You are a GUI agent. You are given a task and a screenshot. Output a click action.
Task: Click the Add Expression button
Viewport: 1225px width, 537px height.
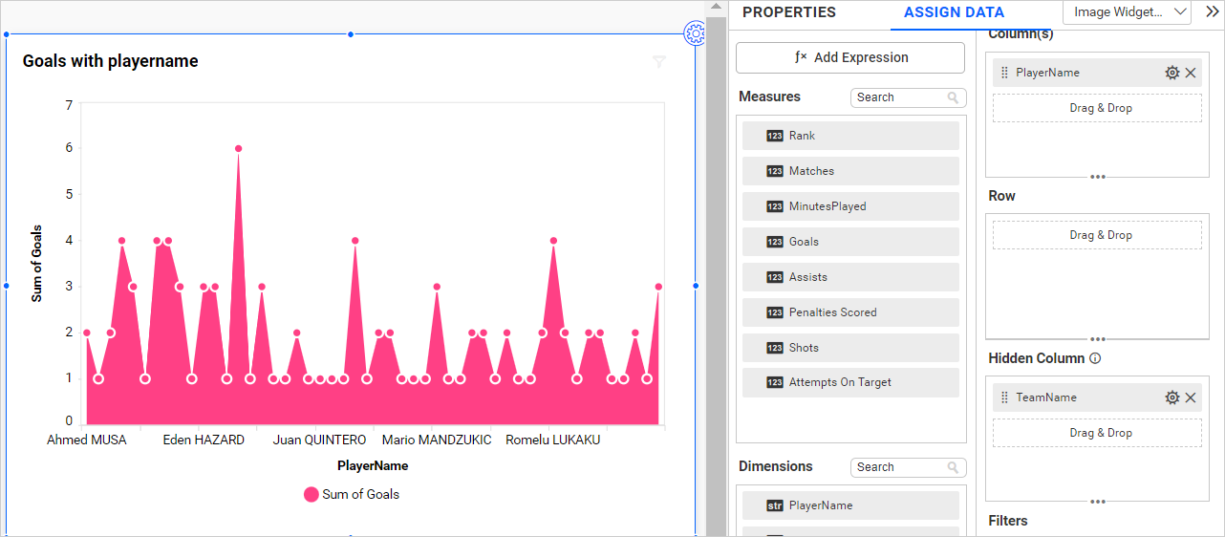click(850, 57)
